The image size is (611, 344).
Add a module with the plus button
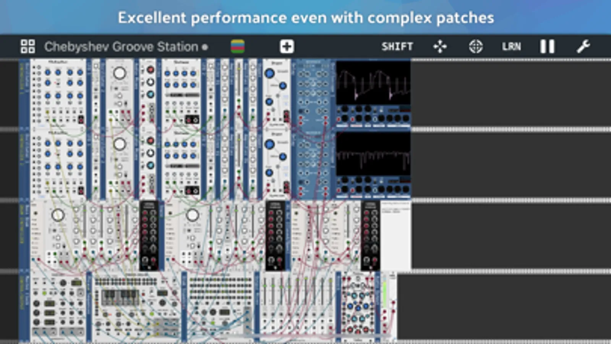point(287,47)
